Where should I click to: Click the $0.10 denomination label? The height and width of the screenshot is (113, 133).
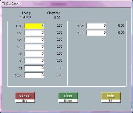point(81,33)
